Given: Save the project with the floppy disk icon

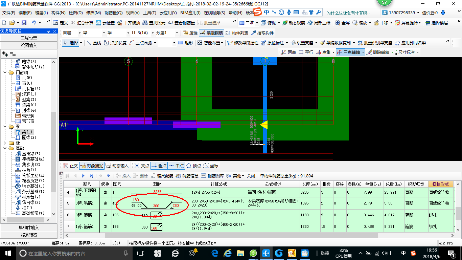Looking at the screenshot, I should [24, 23].
